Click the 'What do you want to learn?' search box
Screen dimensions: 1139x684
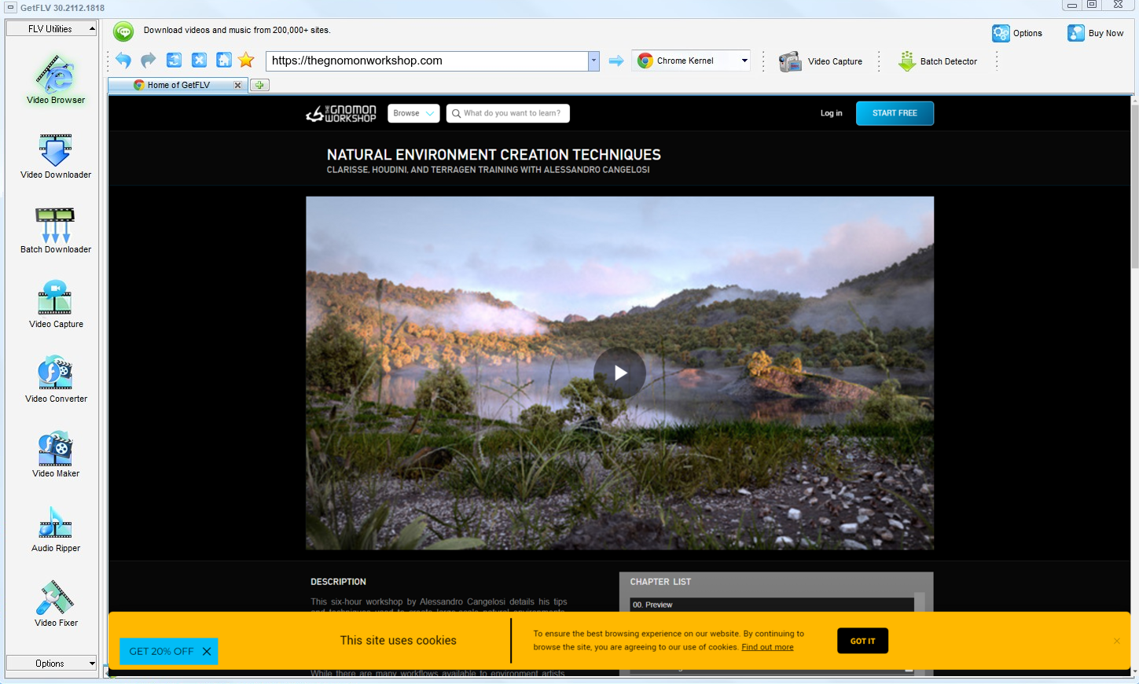508,113
